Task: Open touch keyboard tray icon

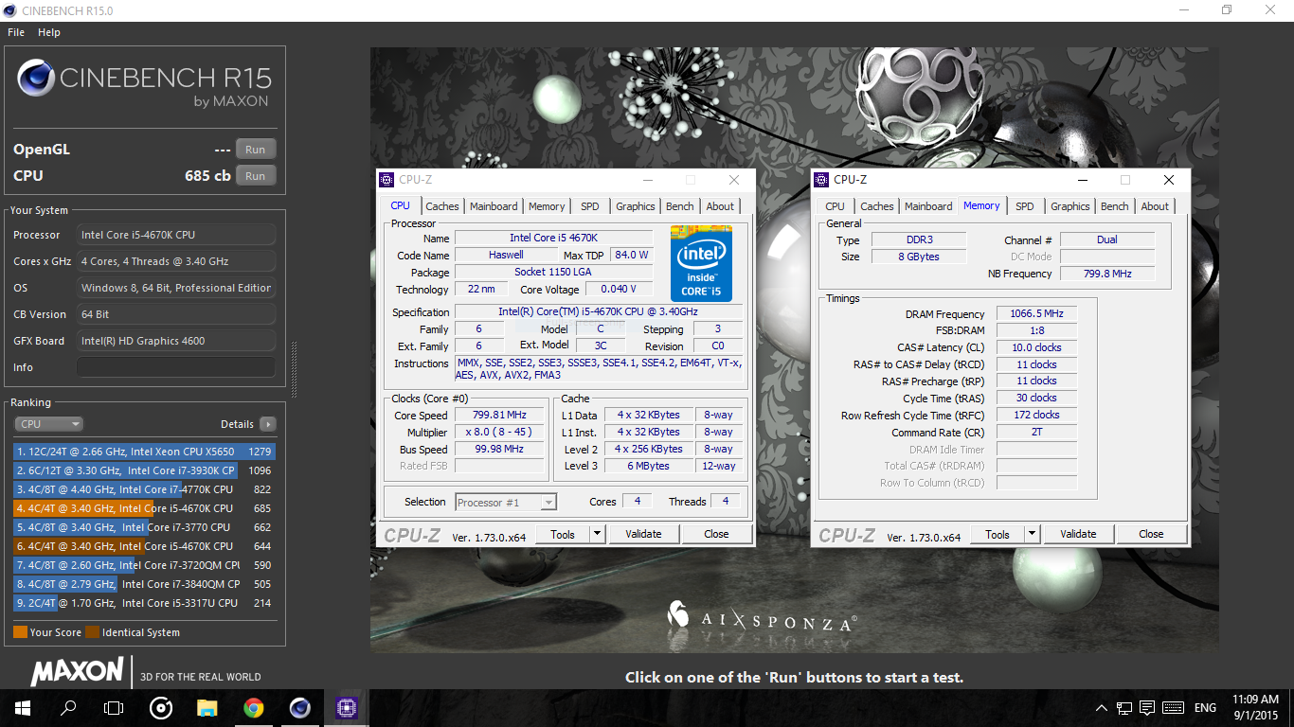Action: pyautogui.click(x=1172, y=708)
